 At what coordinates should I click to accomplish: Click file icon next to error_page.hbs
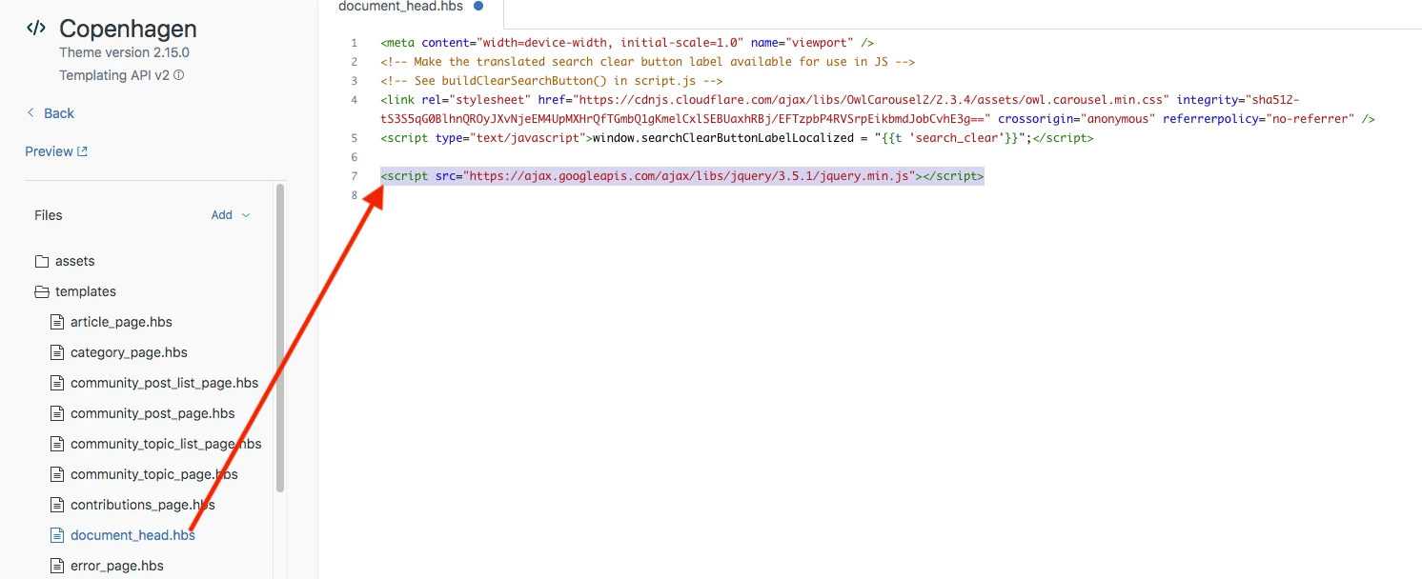tap(57, 566)
